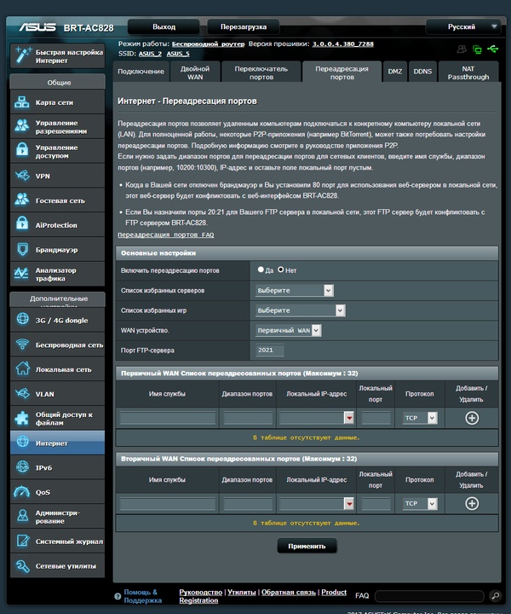Switch to the DMZ tab

pos(395,72)
